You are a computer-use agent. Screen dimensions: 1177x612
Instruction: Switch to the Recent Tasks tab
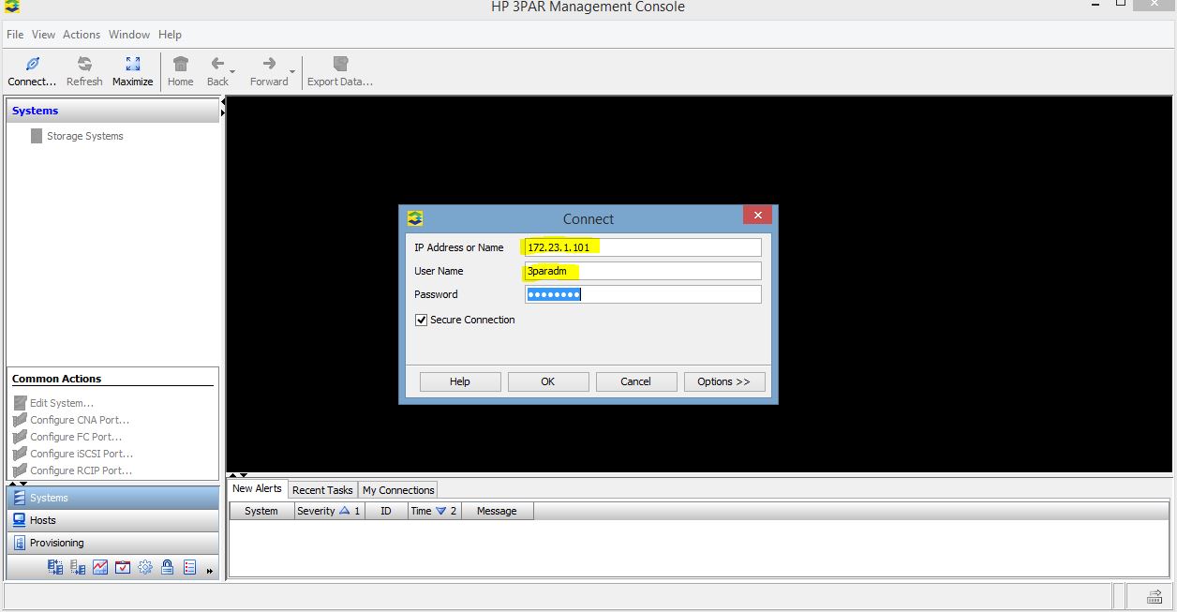[322, 489]
